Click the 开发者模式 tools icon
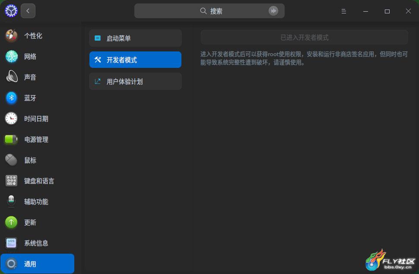 pos(98,60)
